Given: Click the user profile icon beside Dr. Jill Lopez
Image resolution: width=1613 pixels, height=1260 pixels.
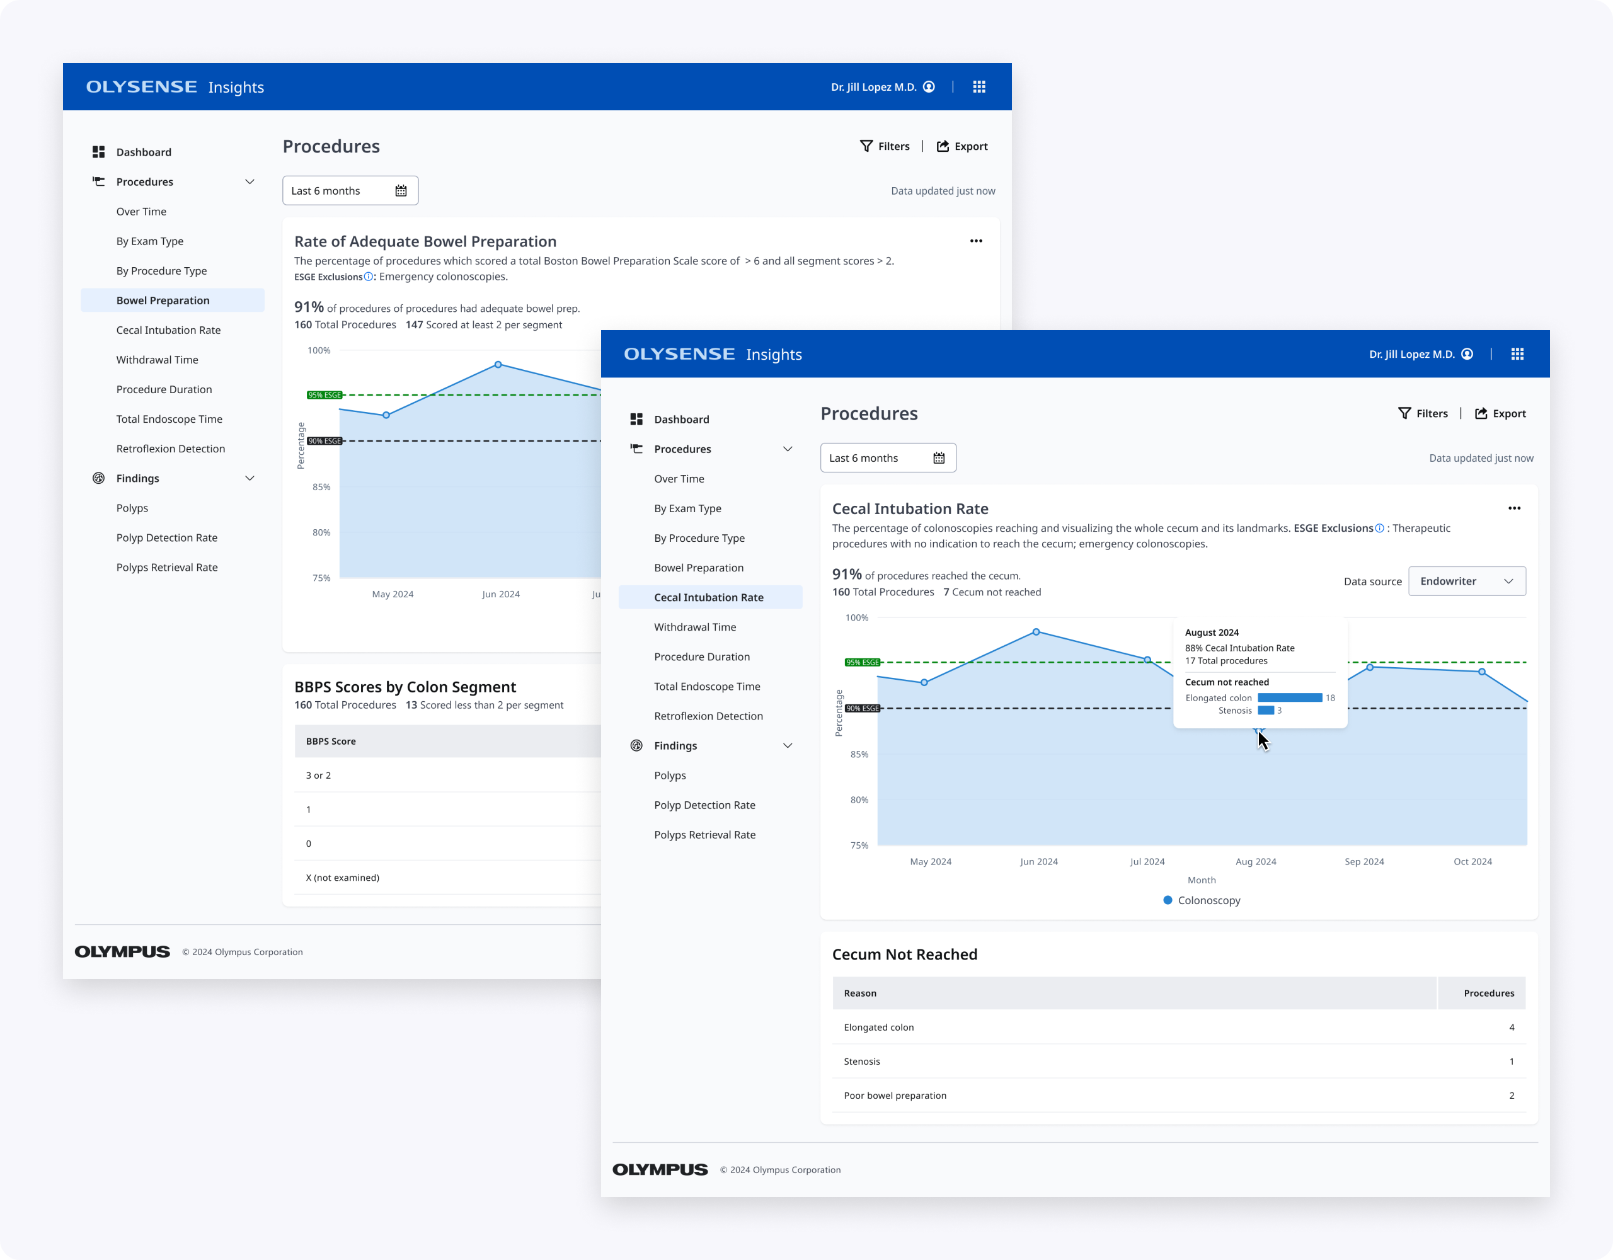Looking at the screenshot, I should [1467, 354].
